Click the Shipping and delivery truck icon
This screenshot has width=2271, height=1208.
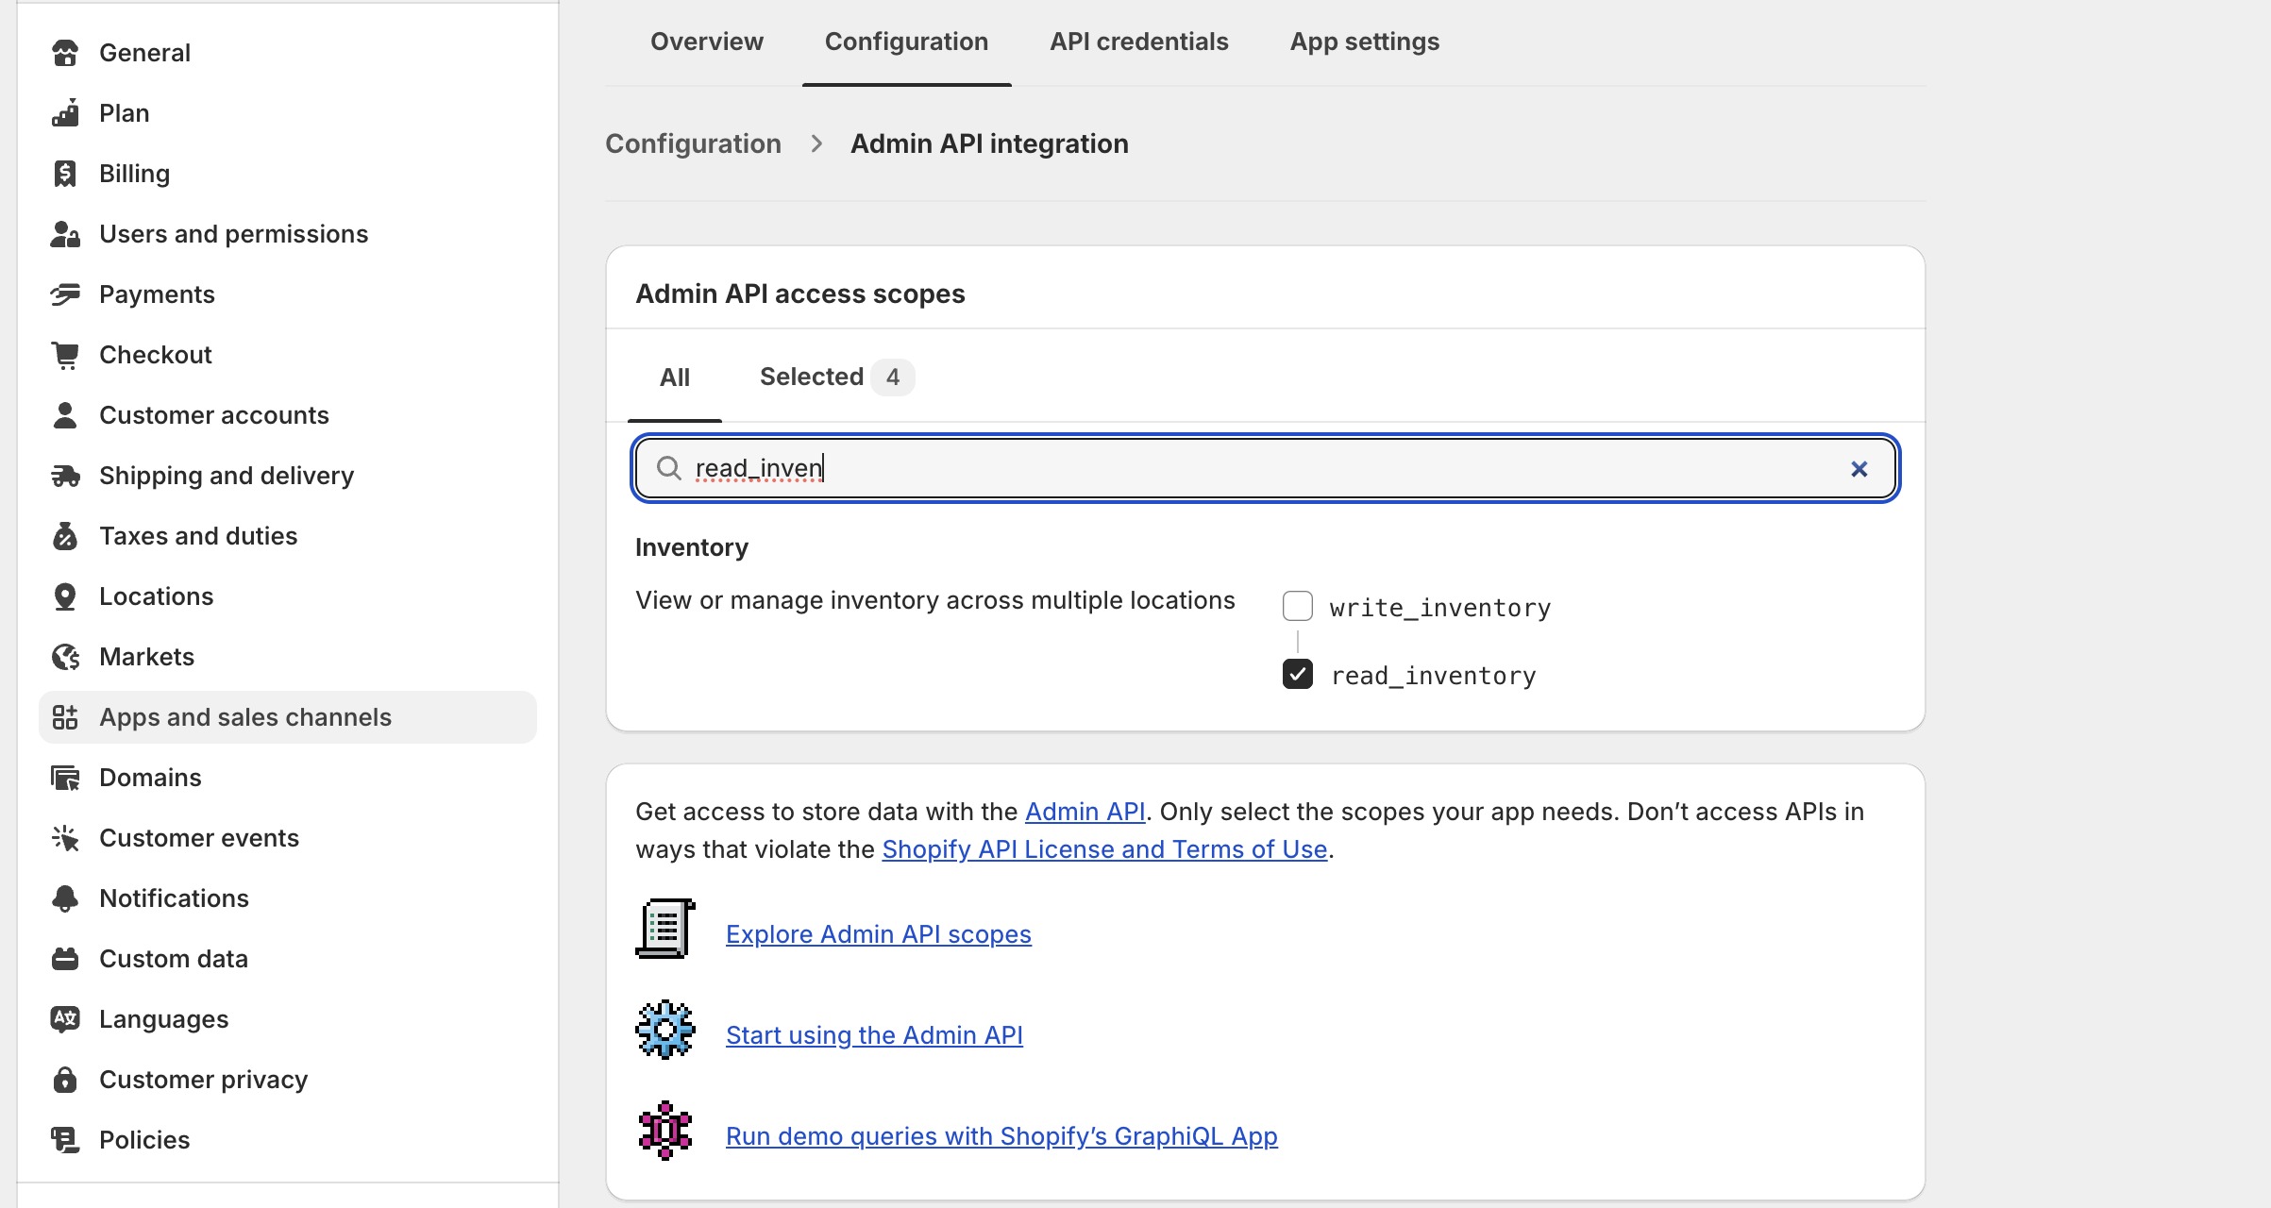65,476
